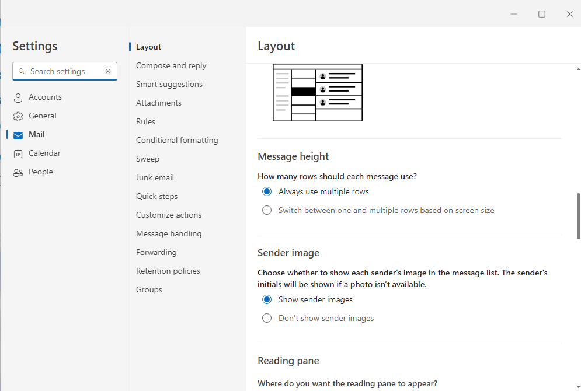Click the General gear icon
Image resolution: width=581 pixels, height=391 pixels.
click(x=18, y=117)
